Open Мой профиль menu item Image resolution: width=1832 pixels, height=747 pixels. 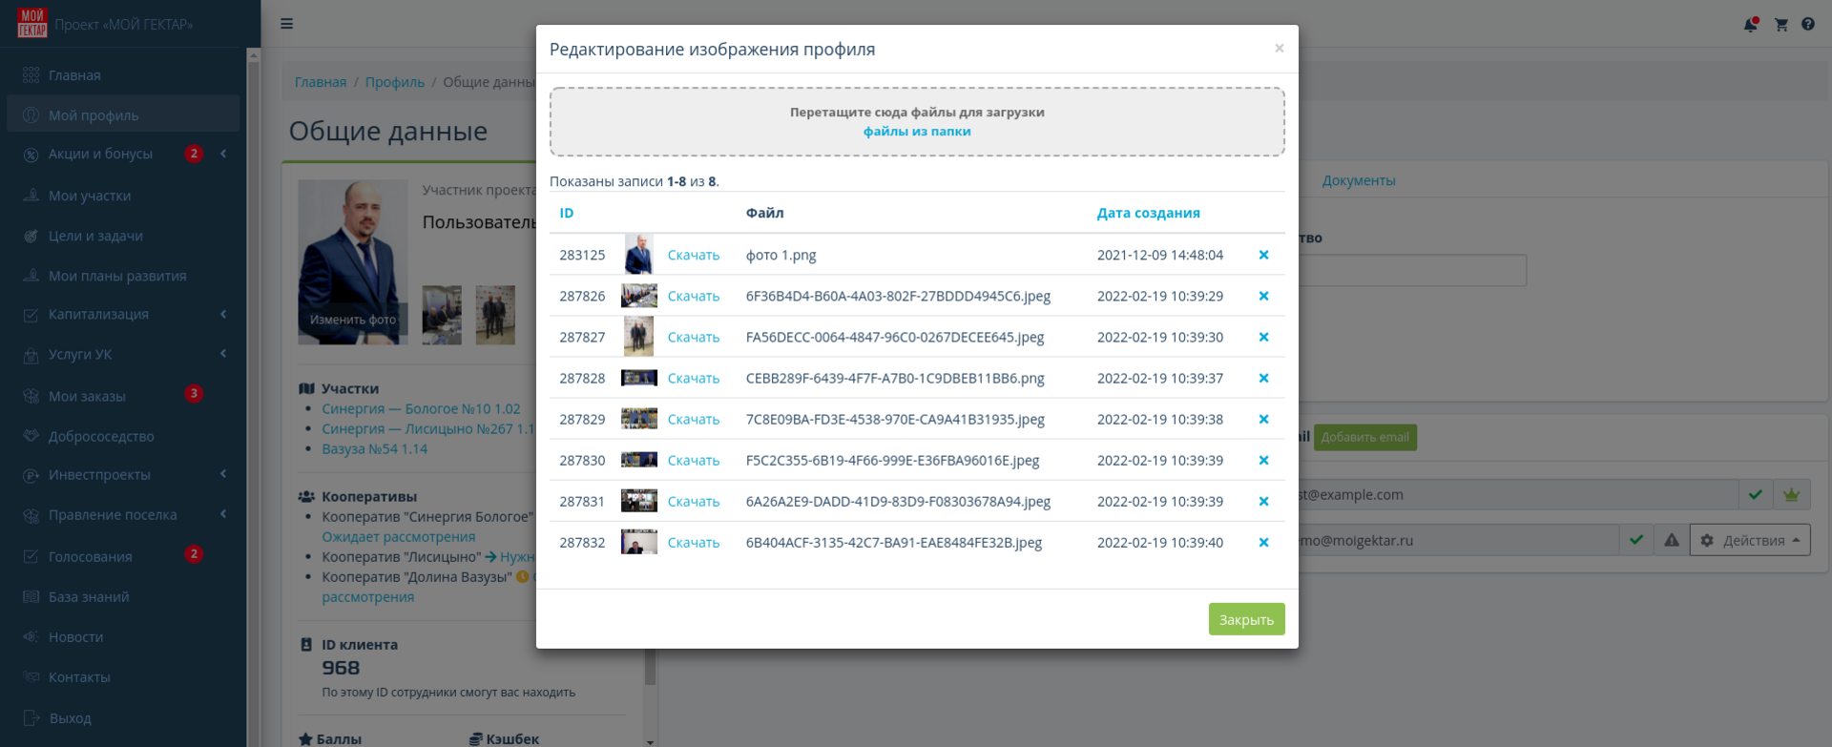click(123, 114)
